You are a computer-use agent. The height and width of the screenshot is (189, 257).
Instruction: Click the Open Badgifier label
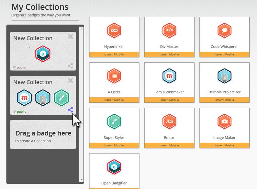(114, 183)
